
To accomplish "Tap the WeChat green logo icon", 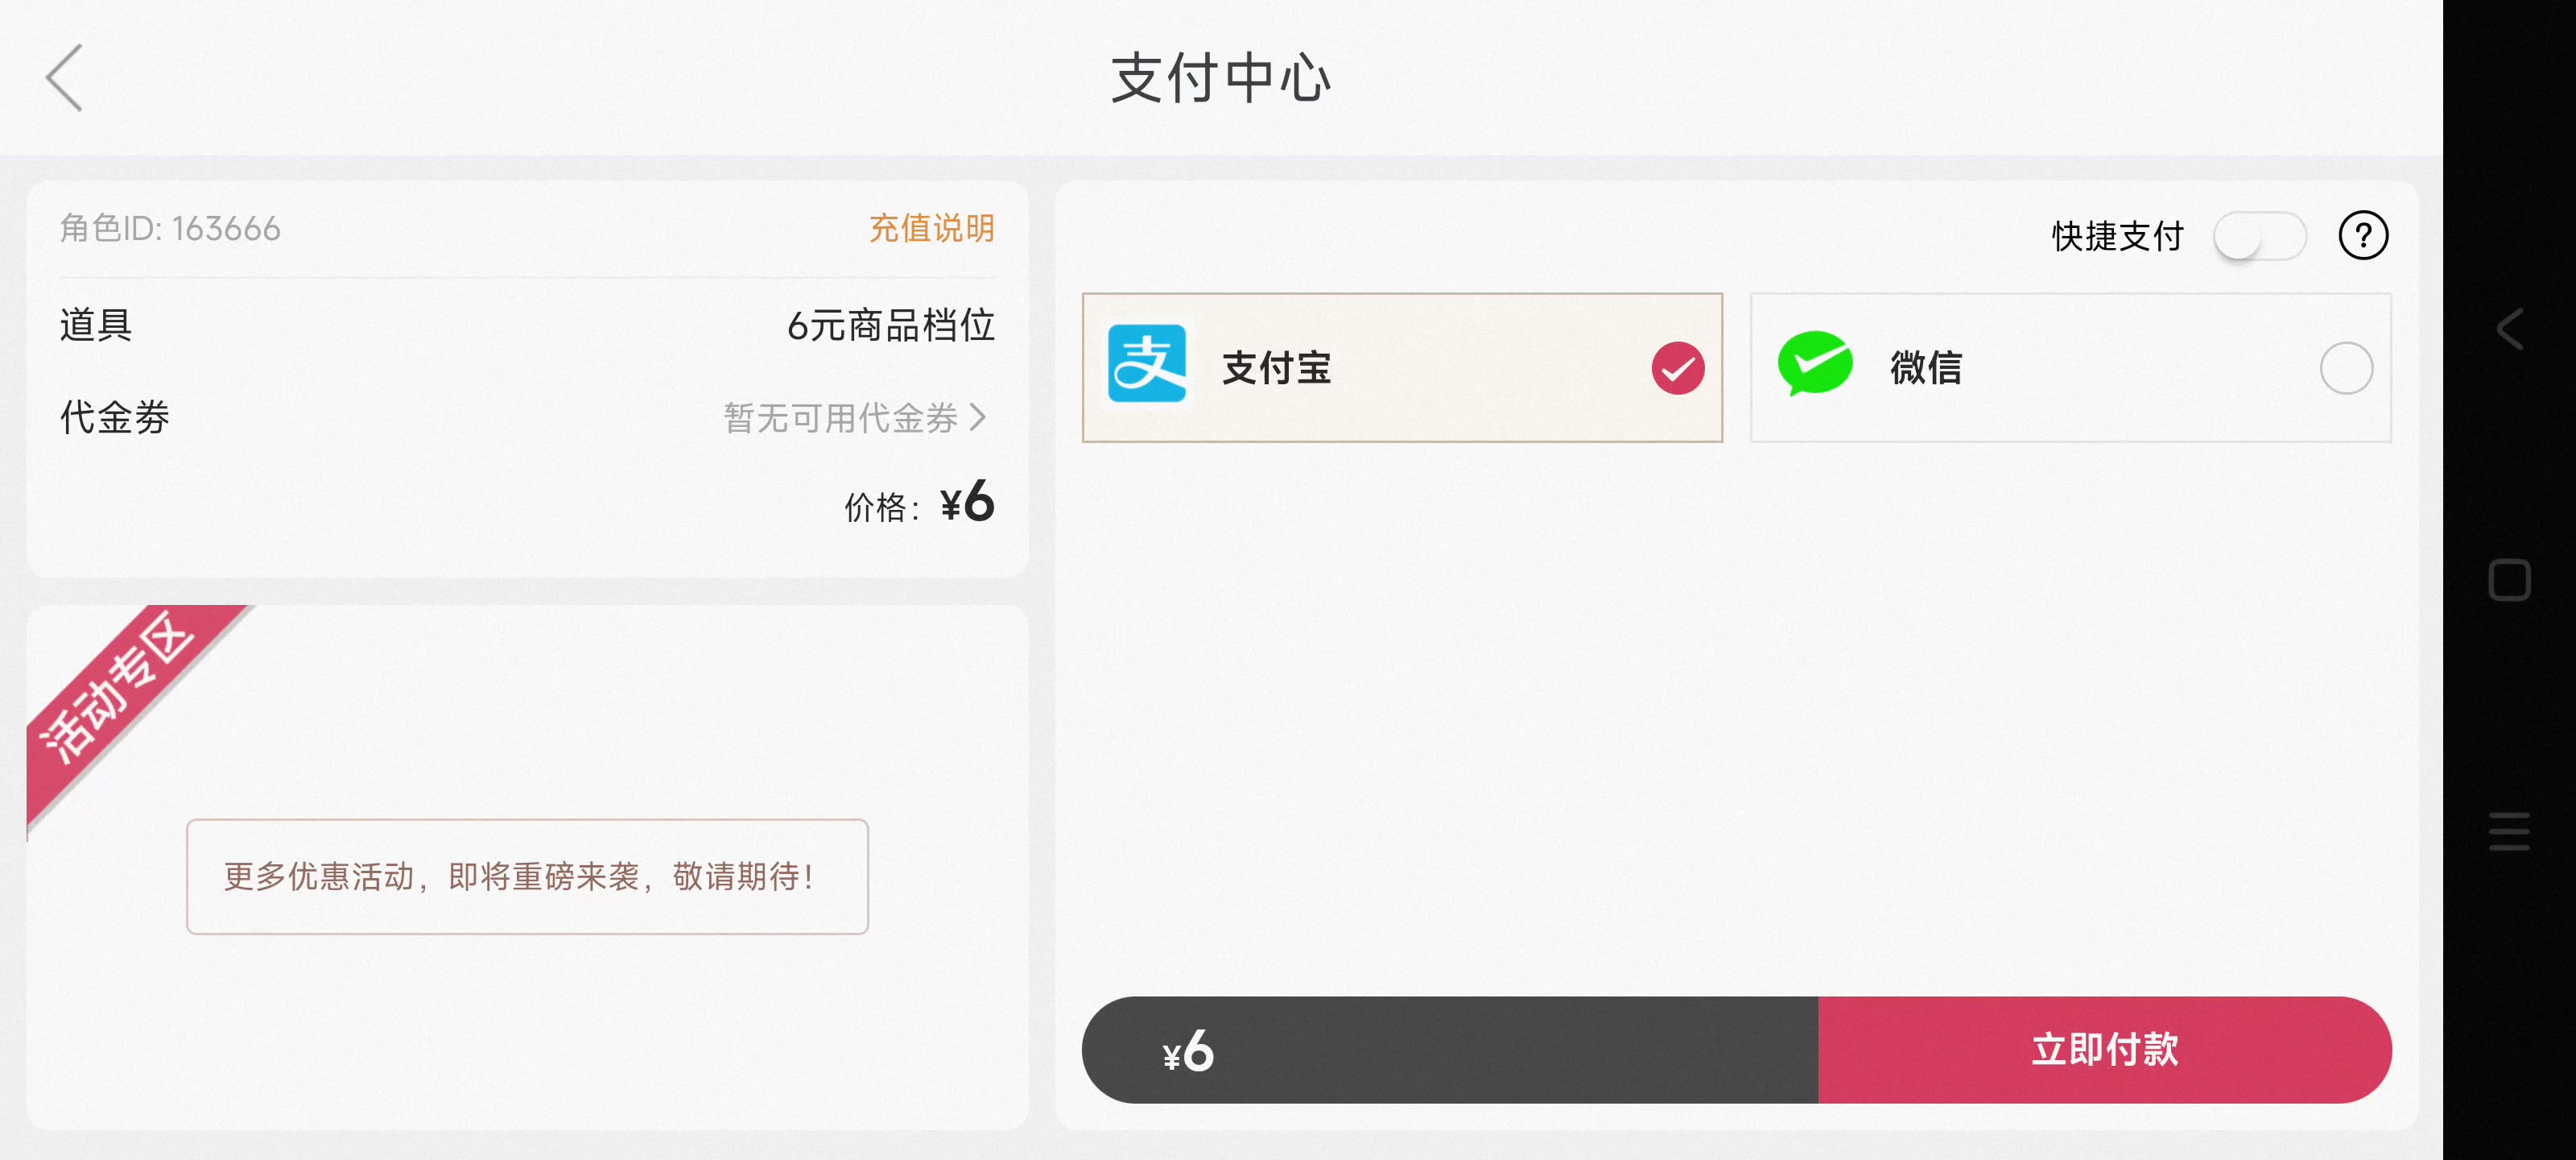I will 1814,364.
